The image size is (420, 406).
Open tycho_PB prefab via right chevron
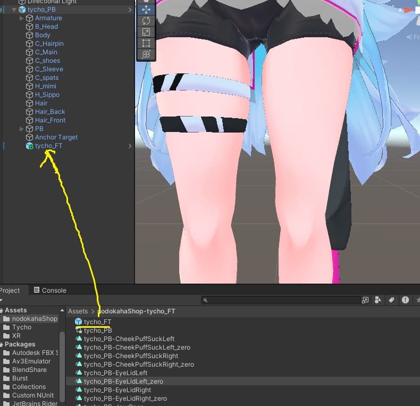tap(130, 10)
